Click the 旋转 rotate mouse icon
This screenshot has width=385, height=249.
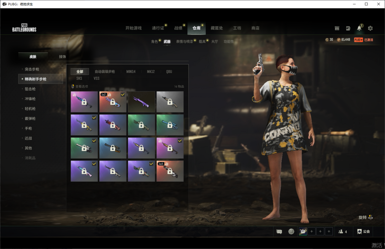click(x=370, y=217)
